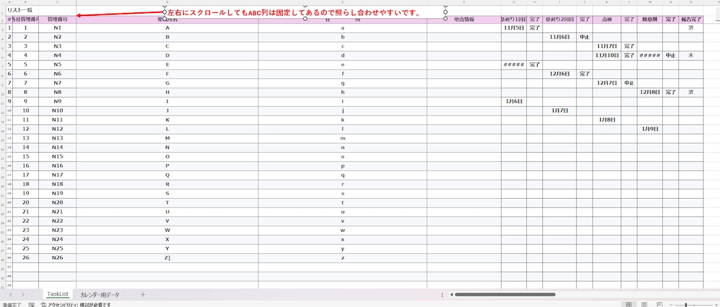720x307 pixels.
Task: Select the cell containing uppercase M
Action: (167, 138)
